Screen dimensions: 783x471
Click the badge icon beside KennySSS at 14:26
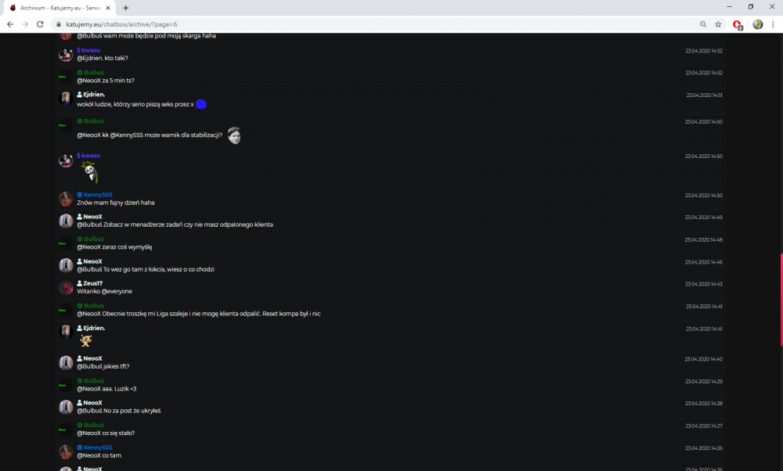[79, 448]
